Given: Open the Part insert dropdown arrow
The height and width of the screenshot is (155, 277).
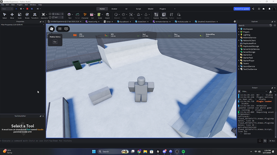Looking at the screenshot, I should pos(72,15).
